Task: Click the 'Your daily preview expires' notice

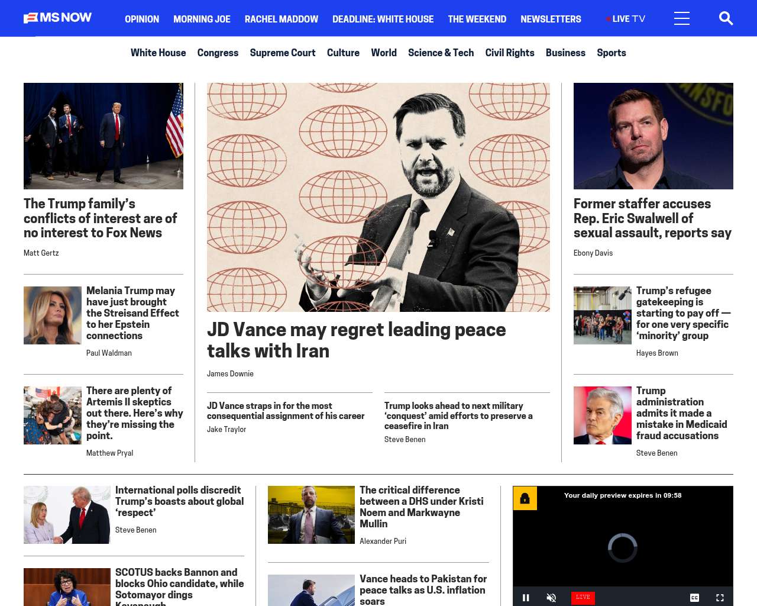Action: click(x=623, y=495)
